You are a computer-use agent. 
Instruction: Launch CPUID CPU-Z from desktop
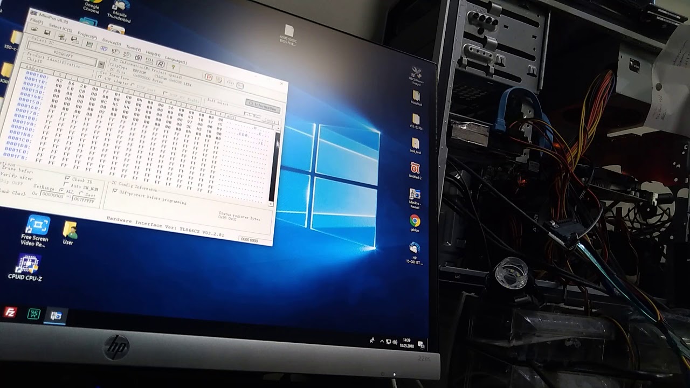coord(26,268)
